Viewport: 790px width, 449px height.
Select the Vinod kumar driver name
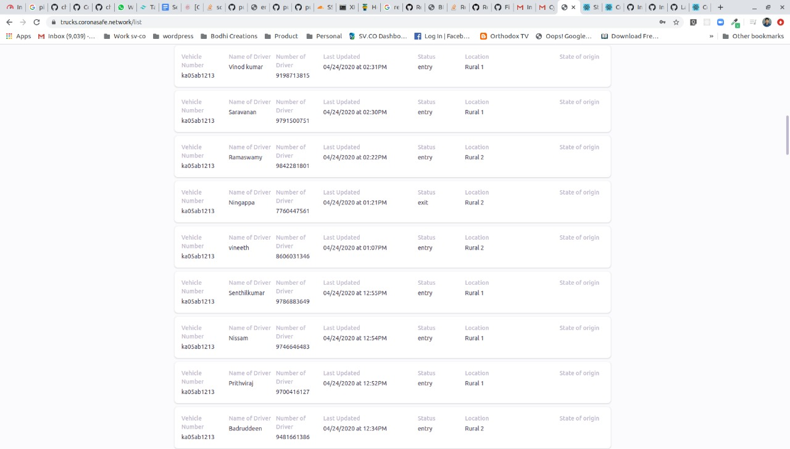(246, 67)
